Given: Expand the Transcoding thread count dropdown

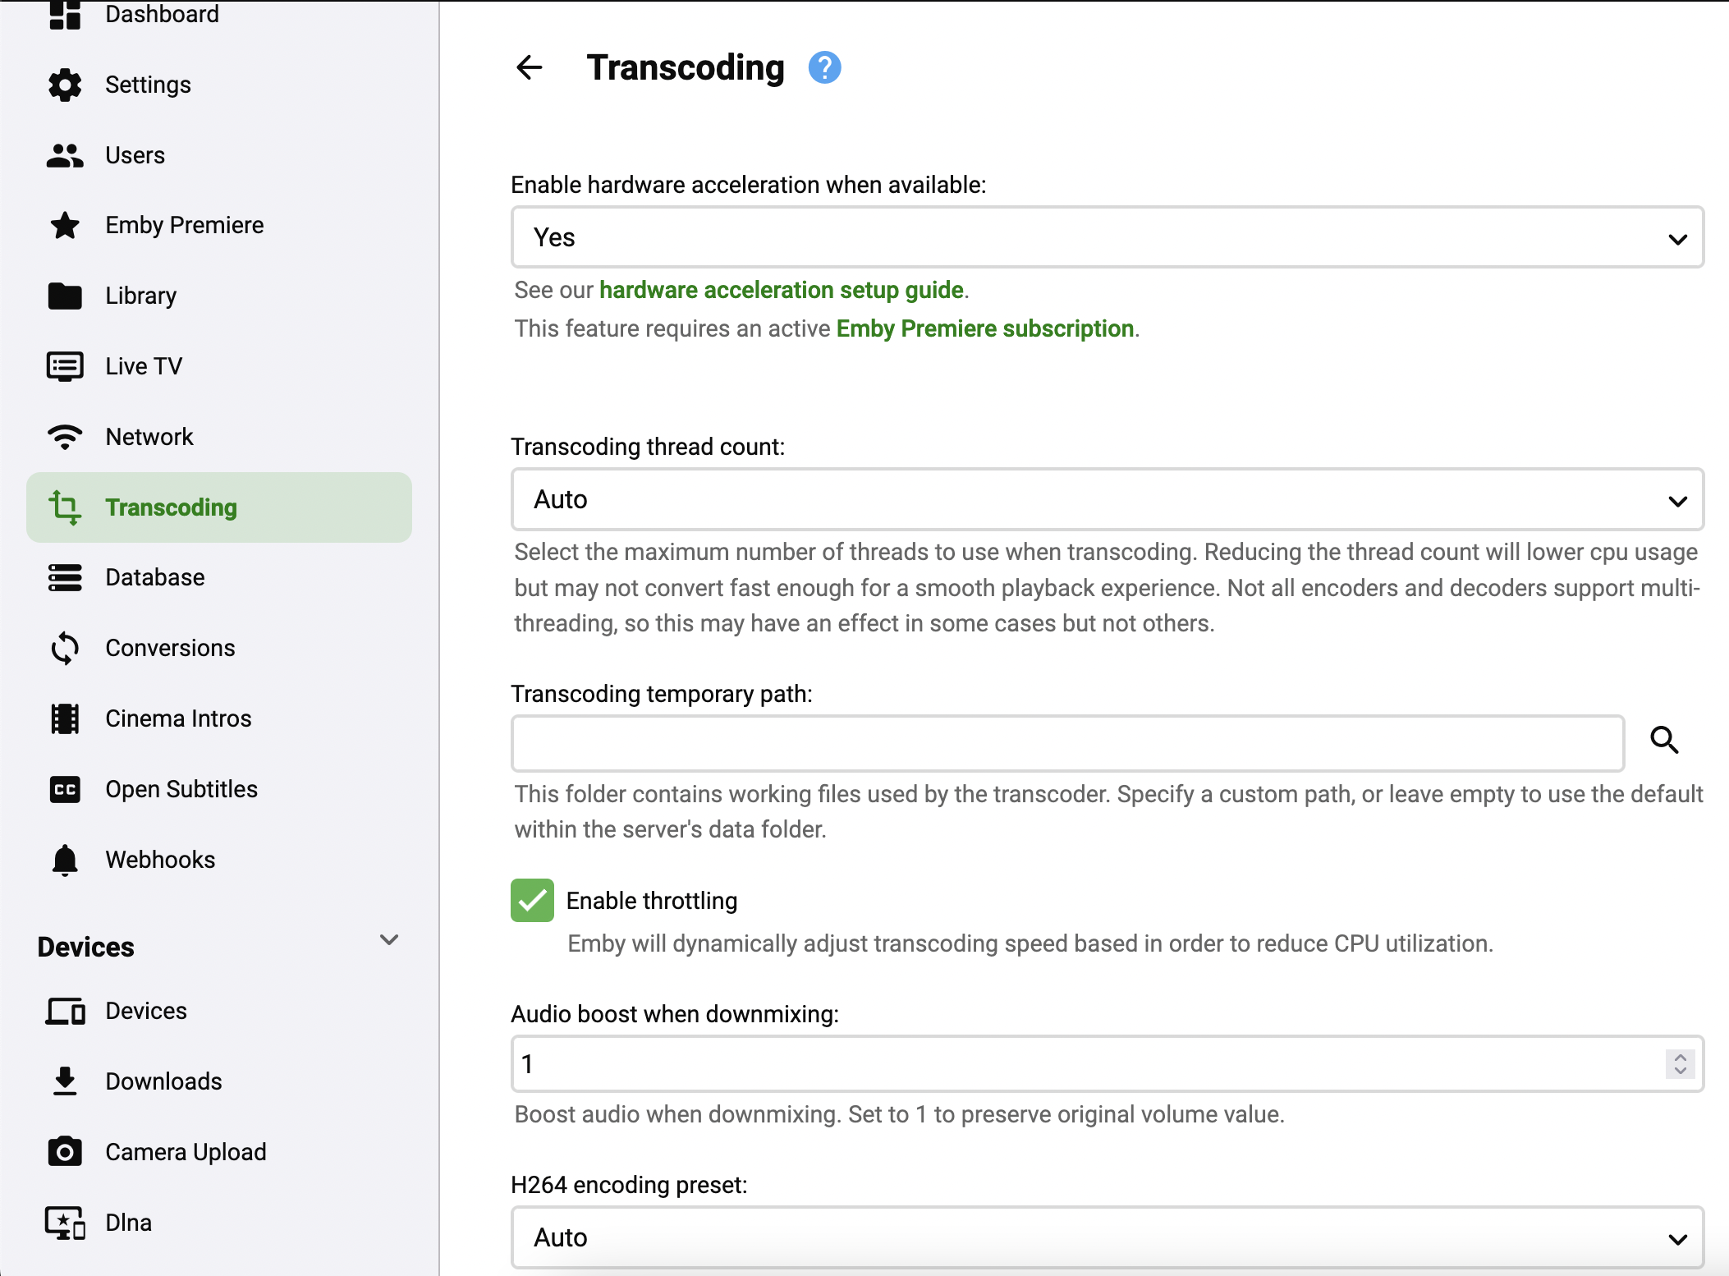Looking at the screenshot, I should [1107, 499].
